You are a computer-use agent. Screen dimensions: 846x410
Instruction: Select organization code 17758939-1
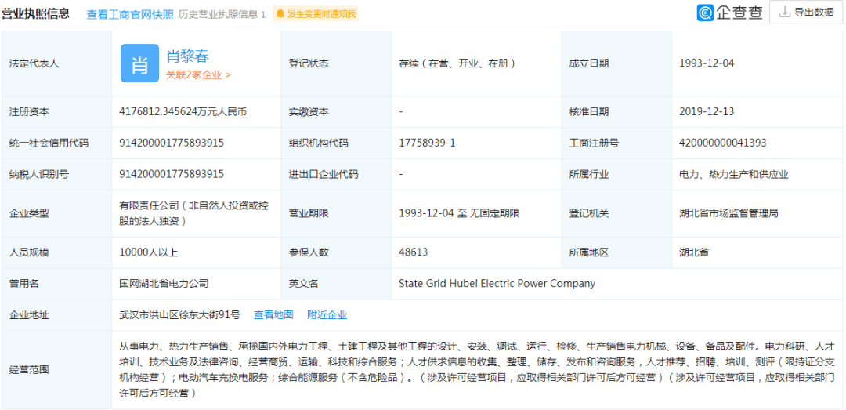click(428, 143)
